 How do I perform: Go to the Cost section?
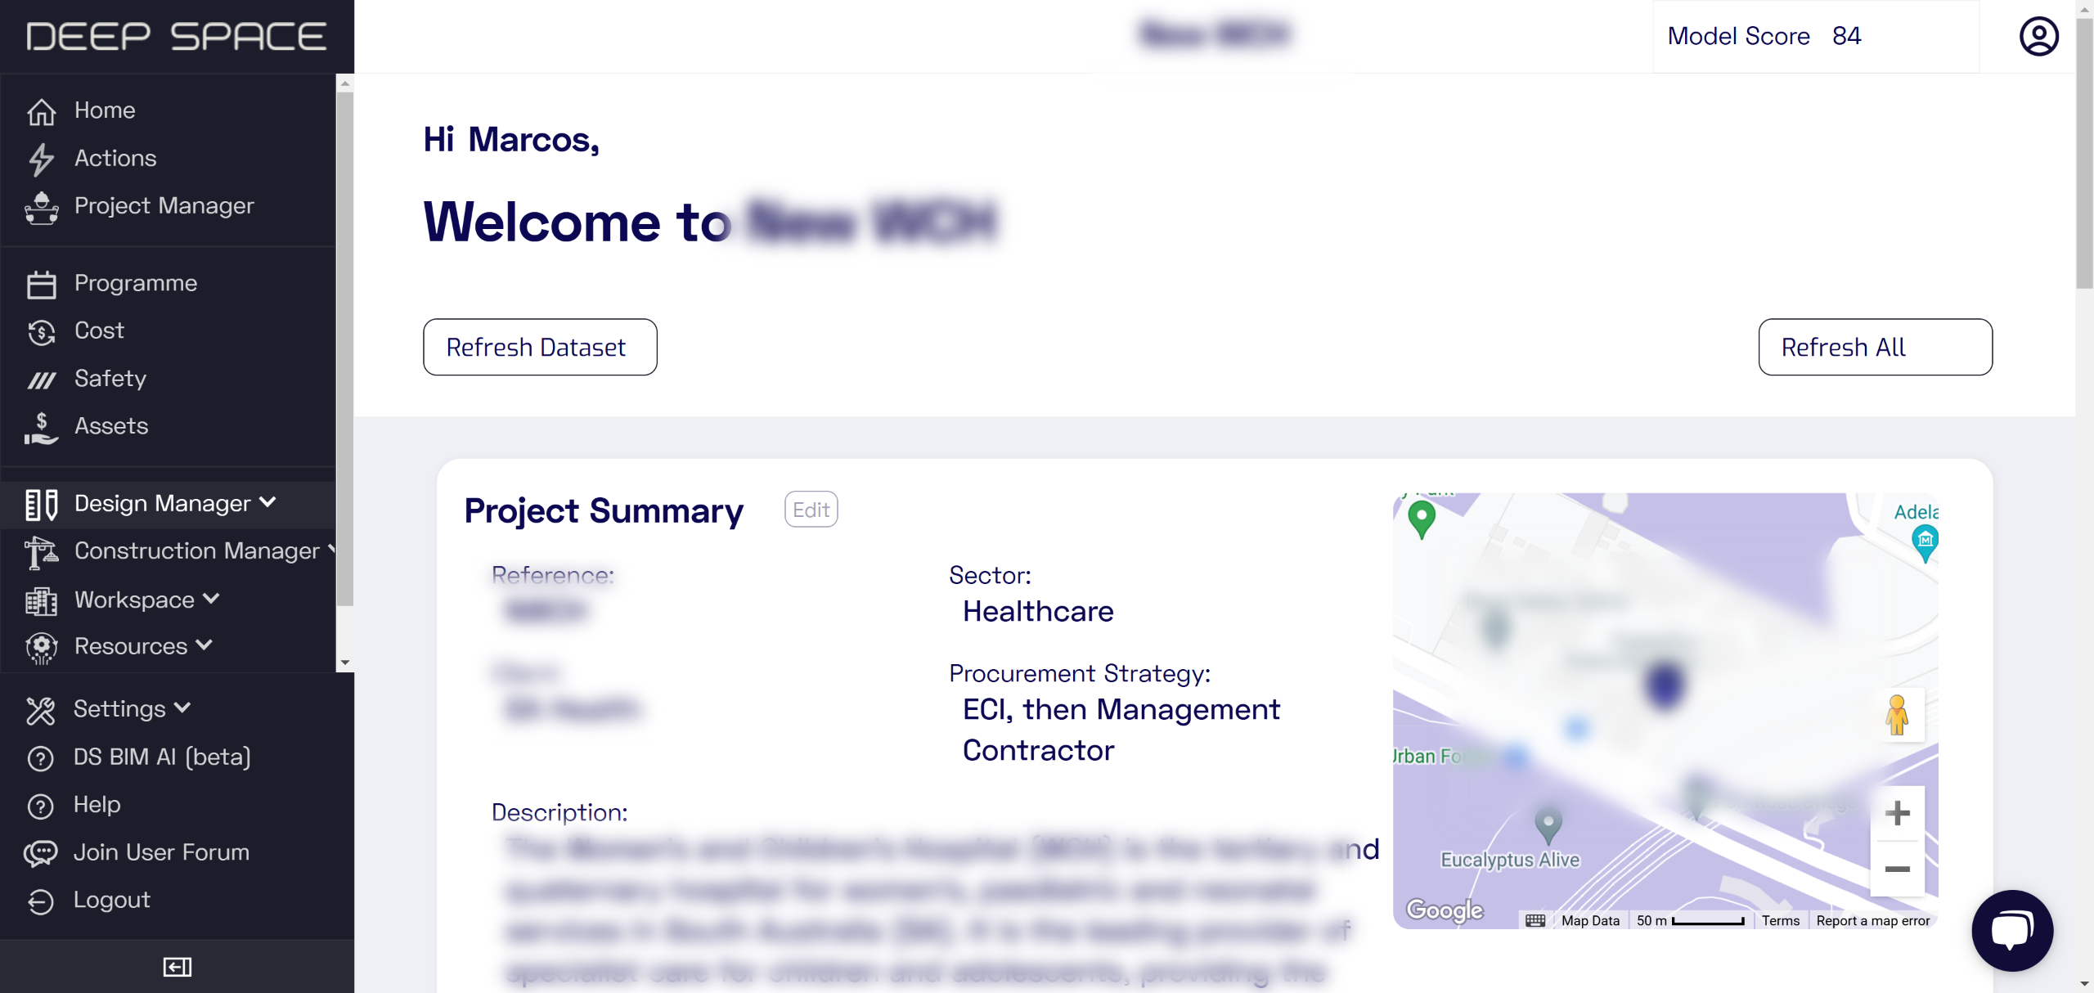click(x=99, y=330)
